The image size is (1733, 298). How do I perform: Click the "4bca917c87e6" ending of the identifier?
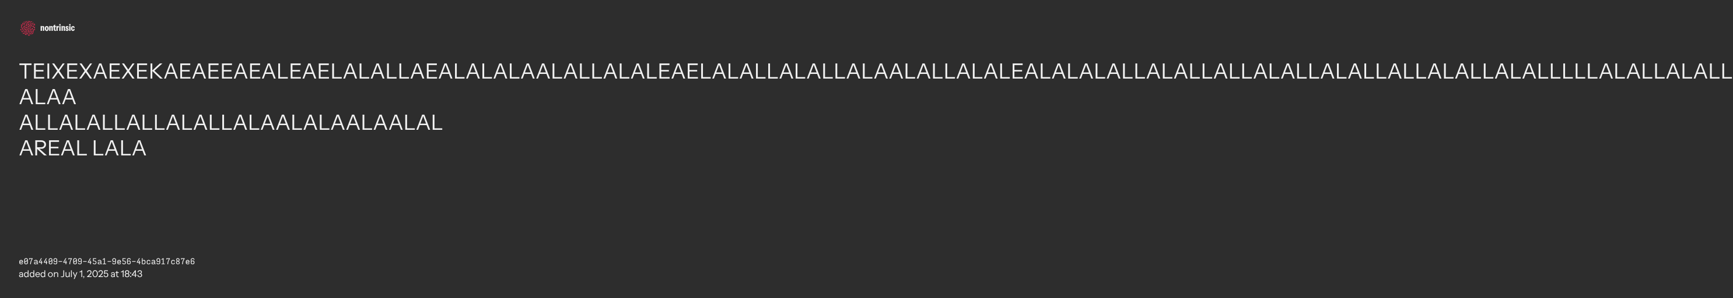coord(166,262)
